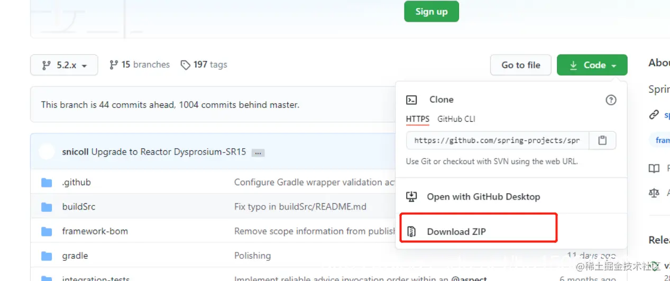
Task: Click the download arrow icon on Code button
Action: [x=573, y=65]
